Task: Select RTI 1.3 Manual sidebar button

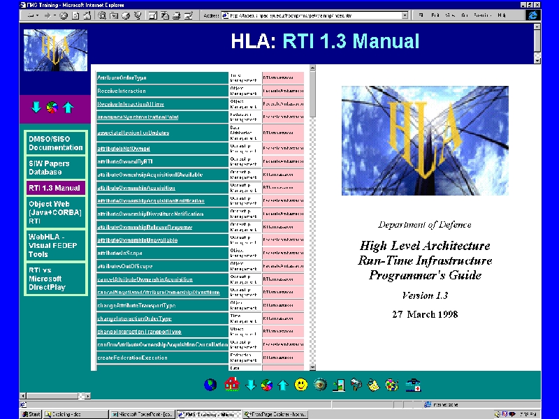Action: pyautogui.click(x=56, y=188)
